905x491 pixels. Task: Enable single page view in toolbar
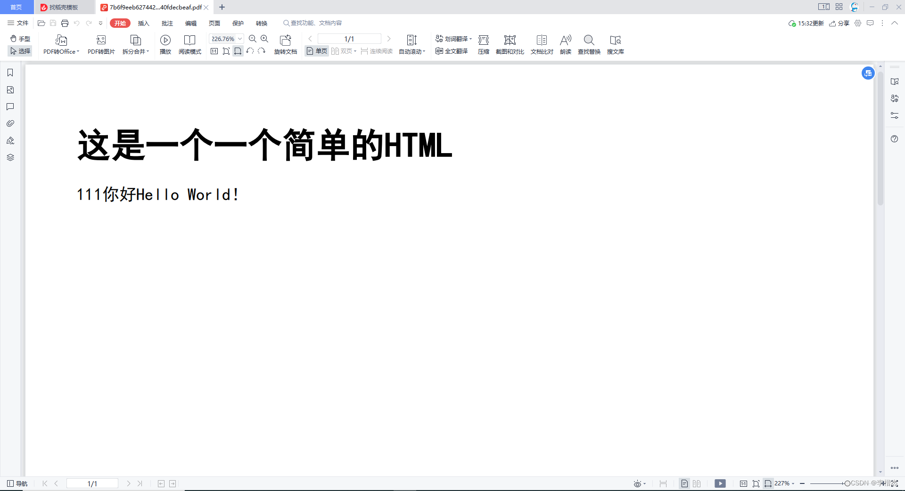coord(317,51)
